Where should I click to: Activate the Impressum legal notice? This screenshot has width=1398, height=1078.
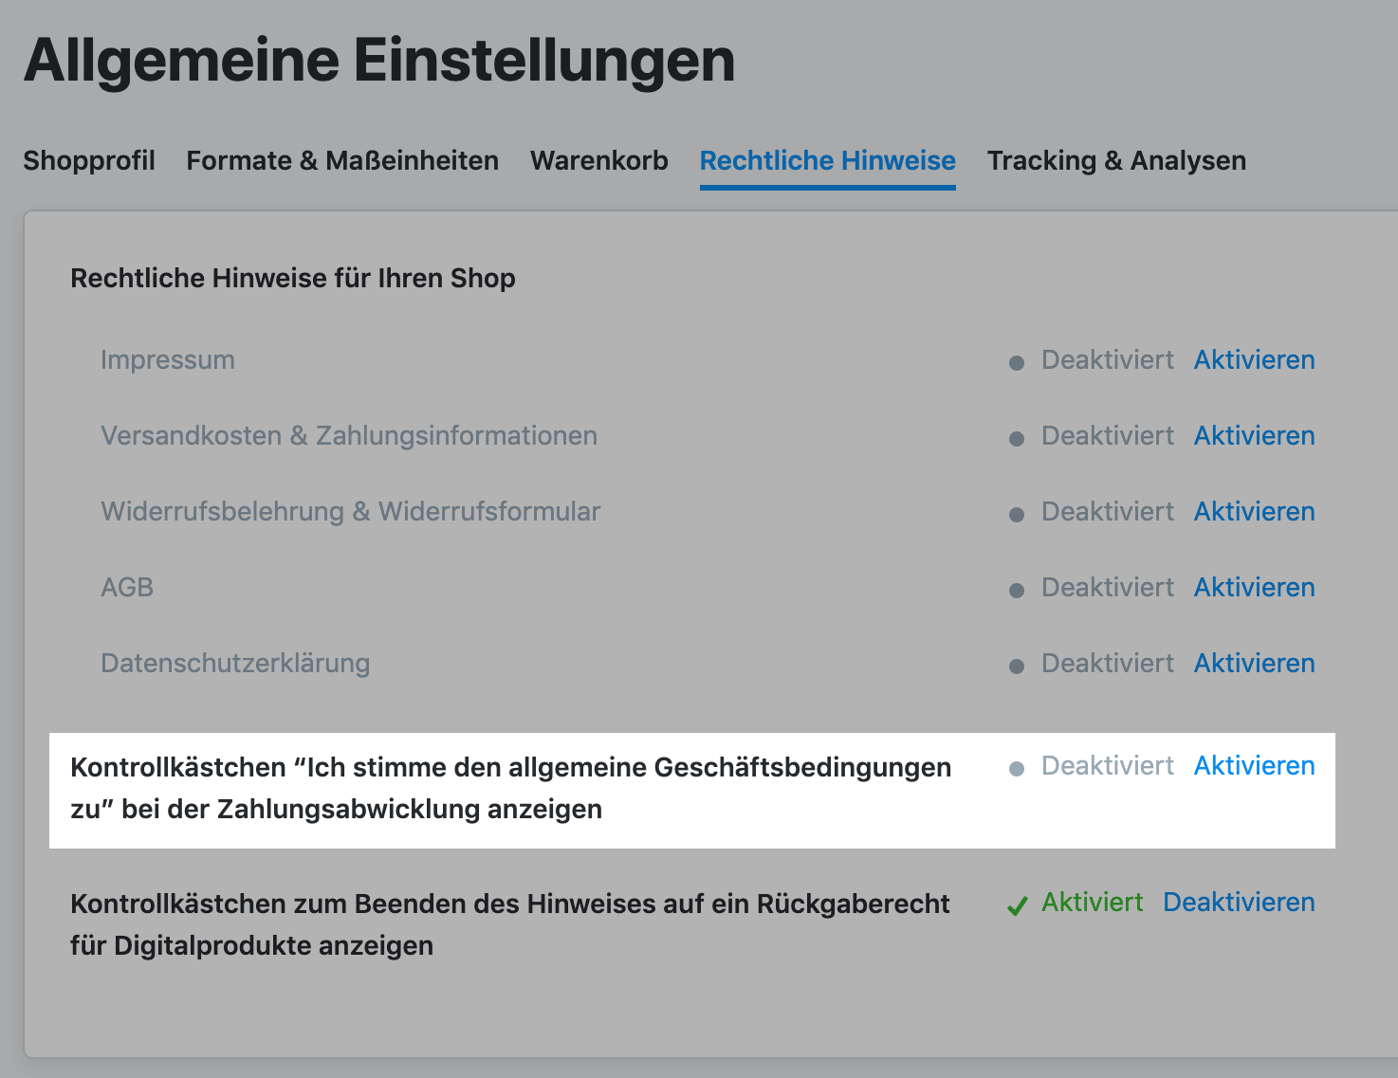(1254, 360)
